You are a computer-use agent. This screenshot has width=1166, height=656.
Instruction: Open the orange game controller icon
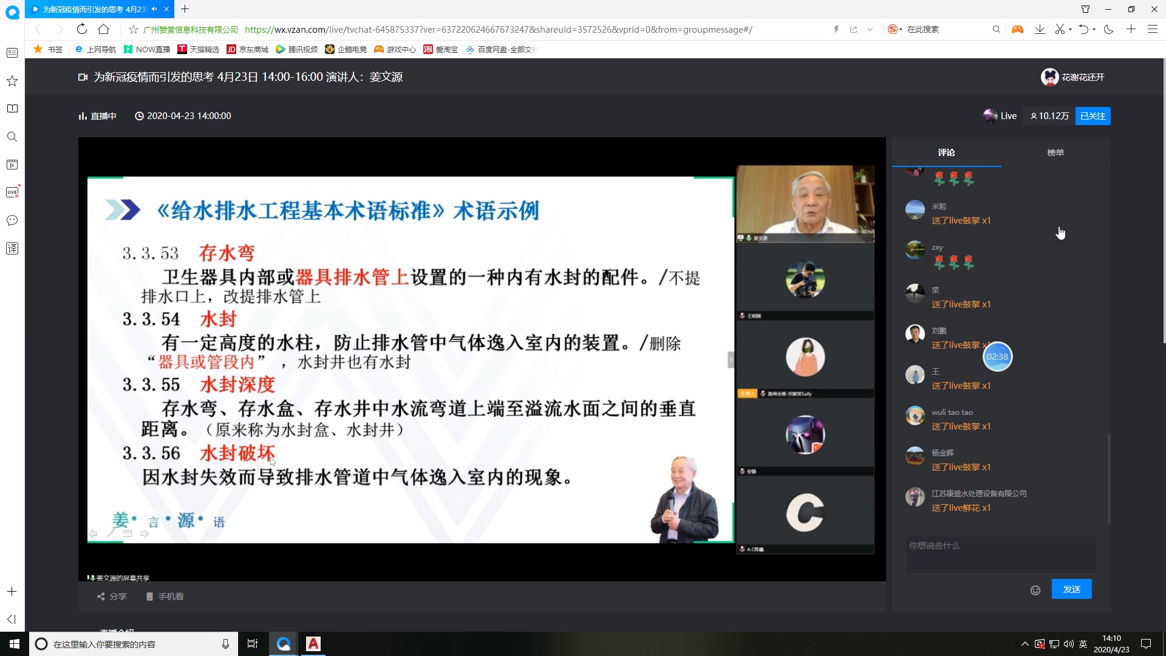[x=1017, y=29]
